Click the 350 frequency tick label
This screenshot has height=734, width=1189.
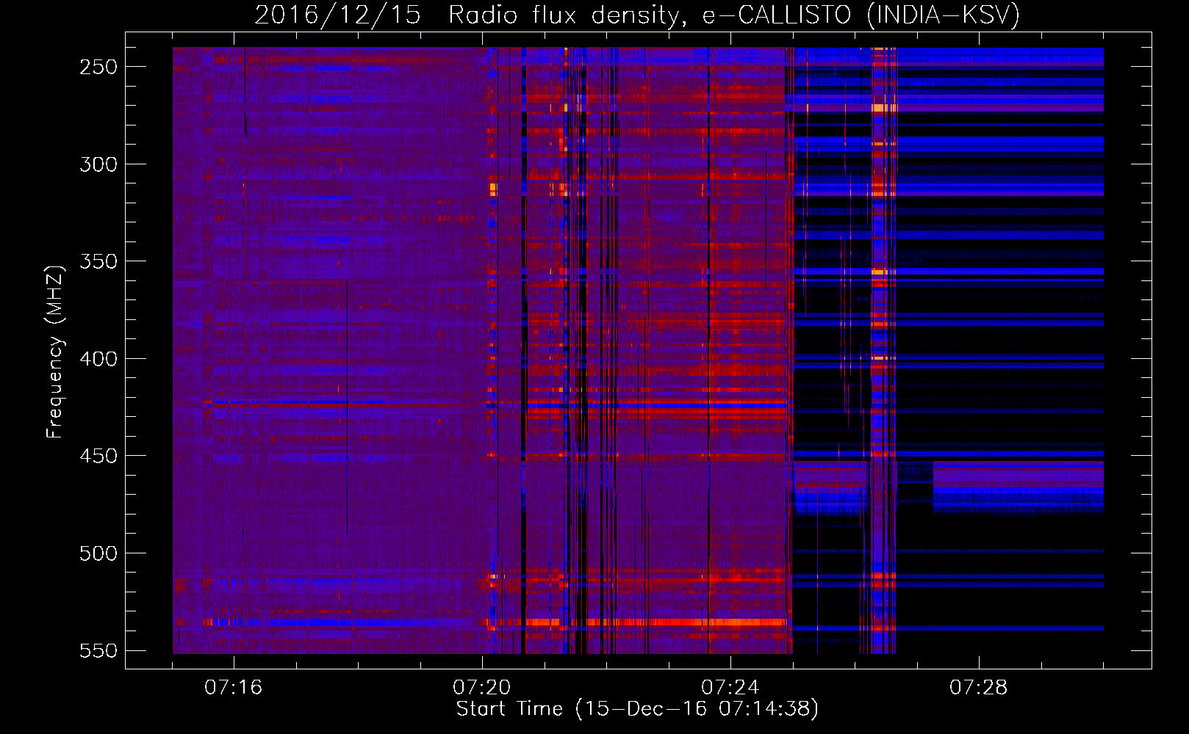coord(98,262)
